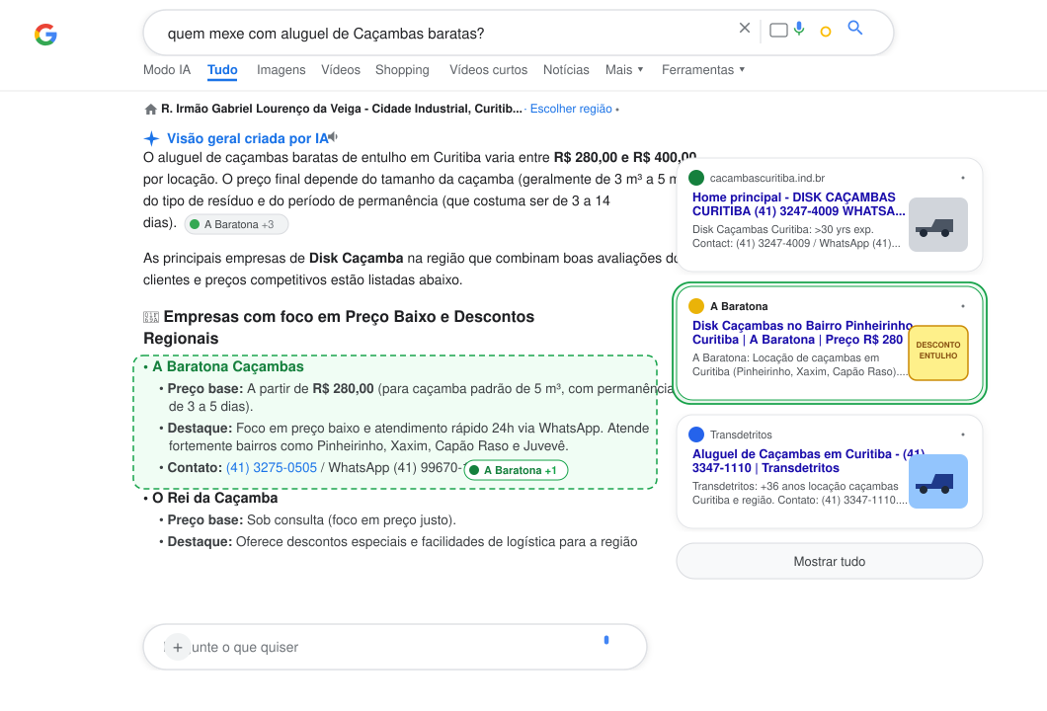Open the Shopping tab
1047x711 pixels.
click(402, 69)
